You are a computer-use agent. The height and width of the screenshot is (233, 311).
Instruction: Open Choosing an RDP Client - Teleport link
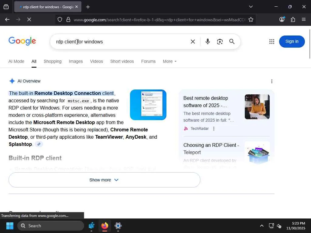click(x=211, y=149)
